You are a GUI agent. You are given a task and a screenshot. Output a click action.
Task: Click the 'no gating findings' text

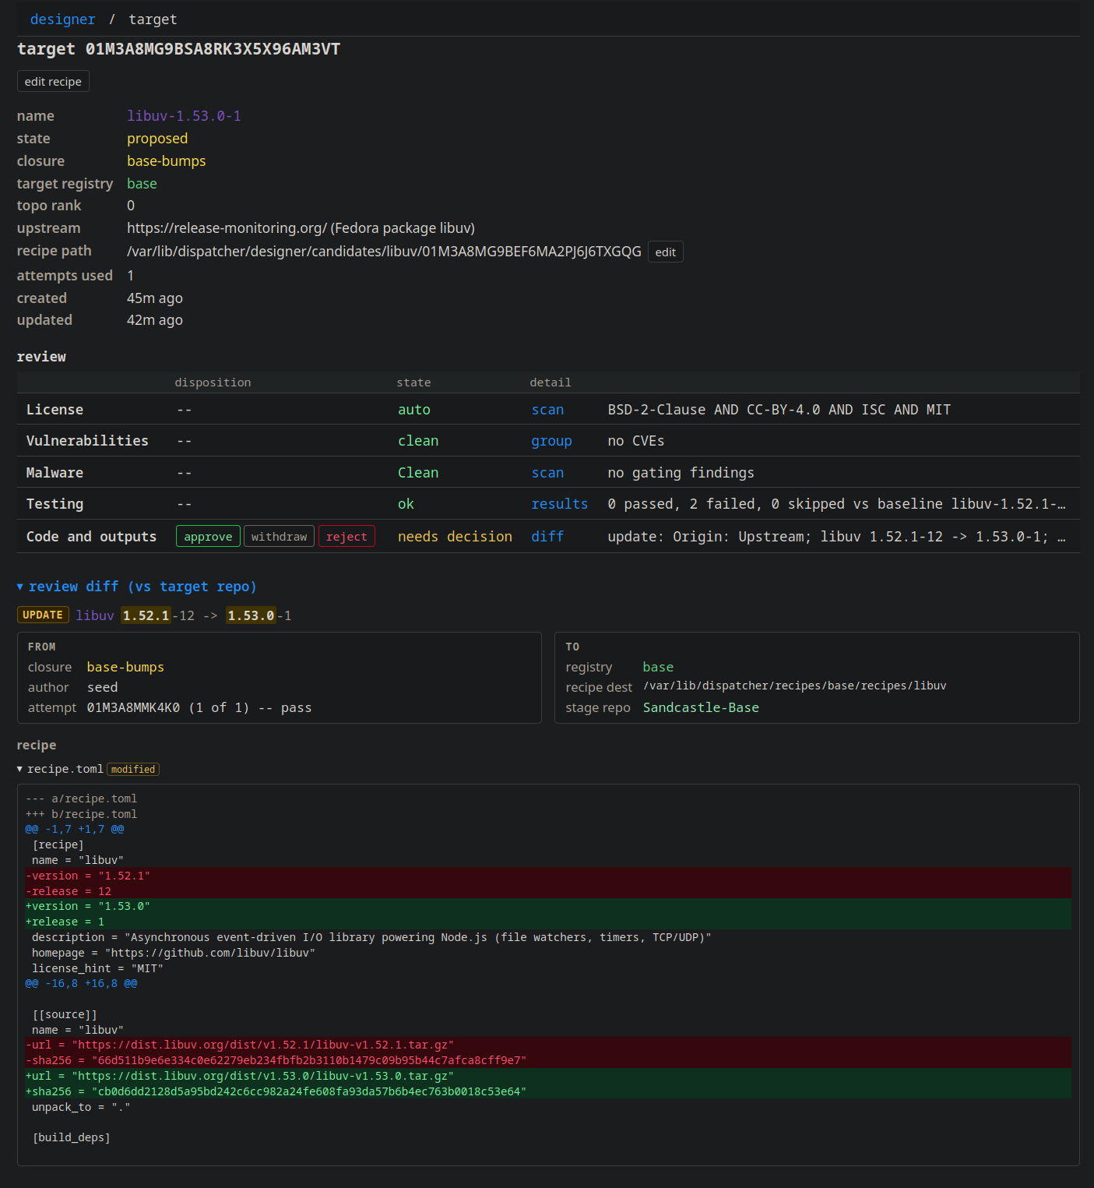coord(681,473)
